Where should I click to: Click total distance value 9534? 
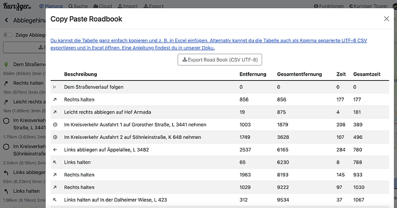283,200
